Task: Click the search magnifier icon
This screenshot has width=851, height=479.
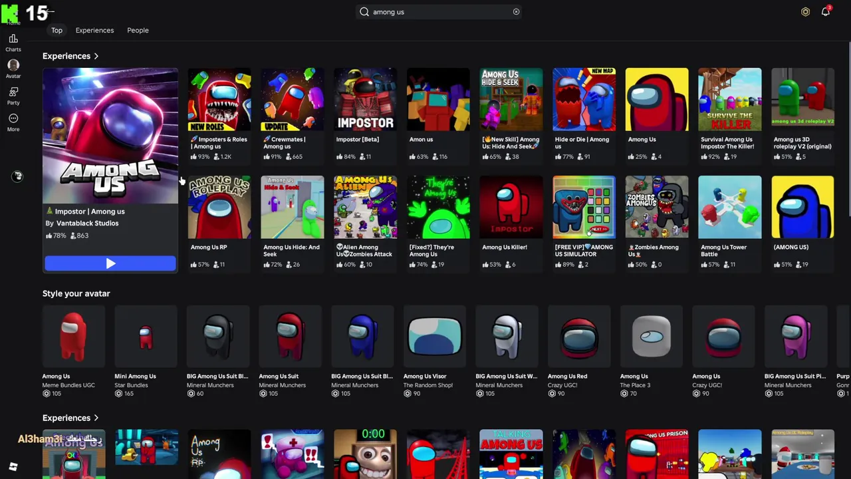Action: point(364,12)
